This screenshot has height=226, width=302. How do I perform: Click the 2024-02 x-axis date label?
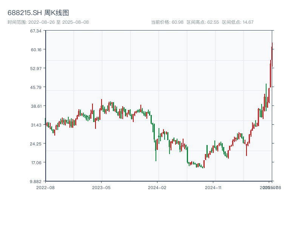[157, 187]
